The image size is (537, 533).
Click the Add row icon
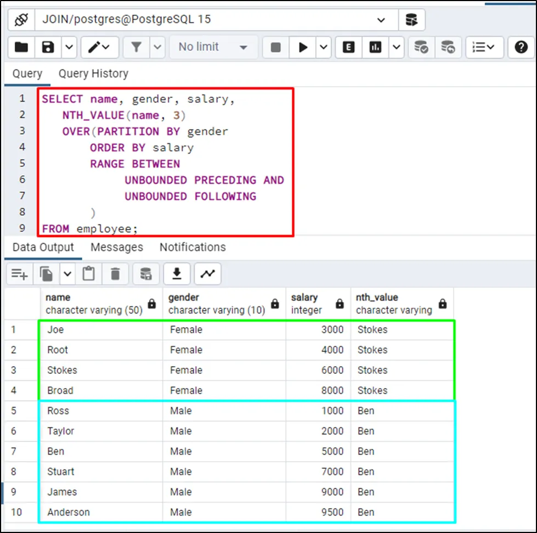coord(20,273)
